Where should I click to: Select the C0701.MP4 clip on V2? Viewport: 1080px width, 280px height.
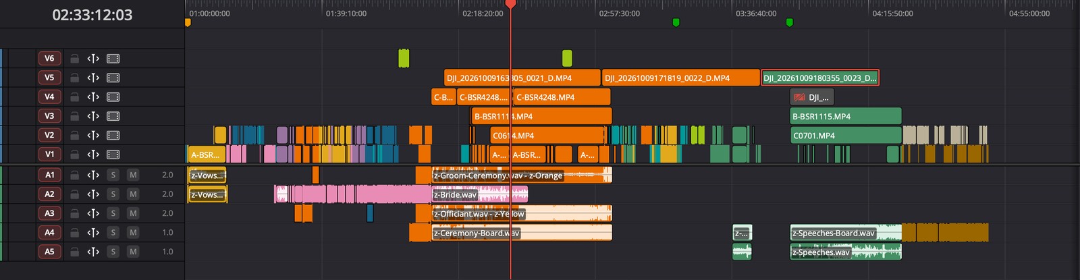[x=846, y=136]
